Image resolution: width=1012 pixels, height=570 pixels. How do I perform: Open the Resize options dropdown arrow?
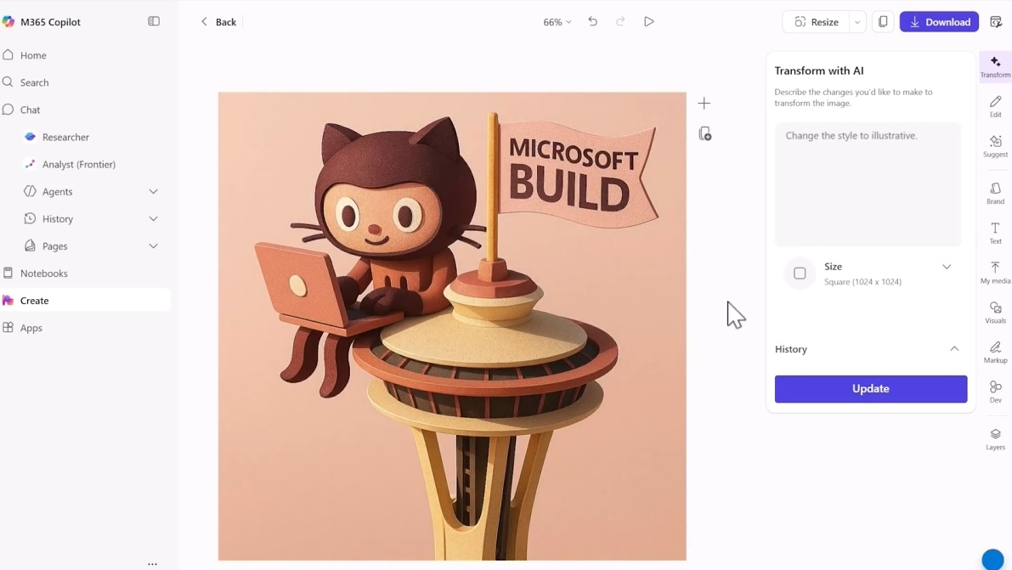pyautogui.click(x=857, y=22)
